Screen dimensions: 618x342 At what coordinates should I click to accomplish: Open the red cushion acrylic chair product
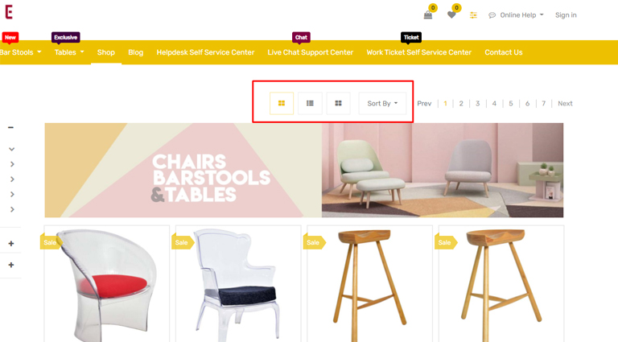[x=107, y=284]
